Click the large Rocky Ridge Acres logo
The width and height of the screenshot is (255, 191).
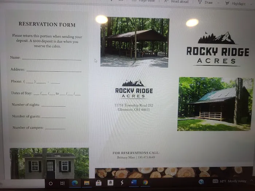[x=217, y=49]
